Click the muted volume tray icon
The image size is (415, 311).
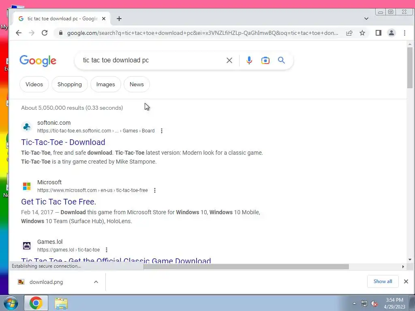pos(374,304)
